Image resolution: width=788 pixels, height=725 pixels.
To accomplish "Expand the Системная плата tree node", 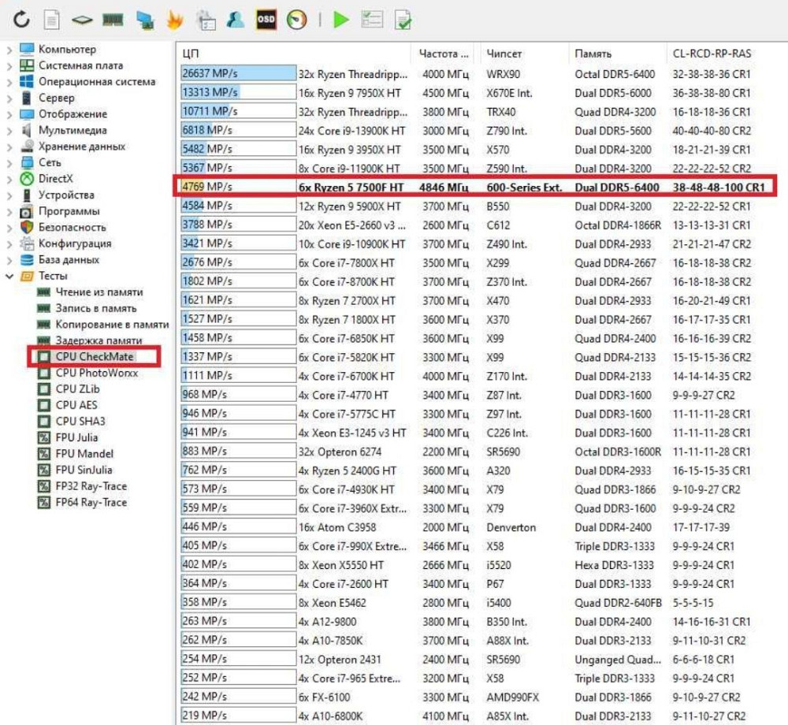I will click(x=9, y=65).
